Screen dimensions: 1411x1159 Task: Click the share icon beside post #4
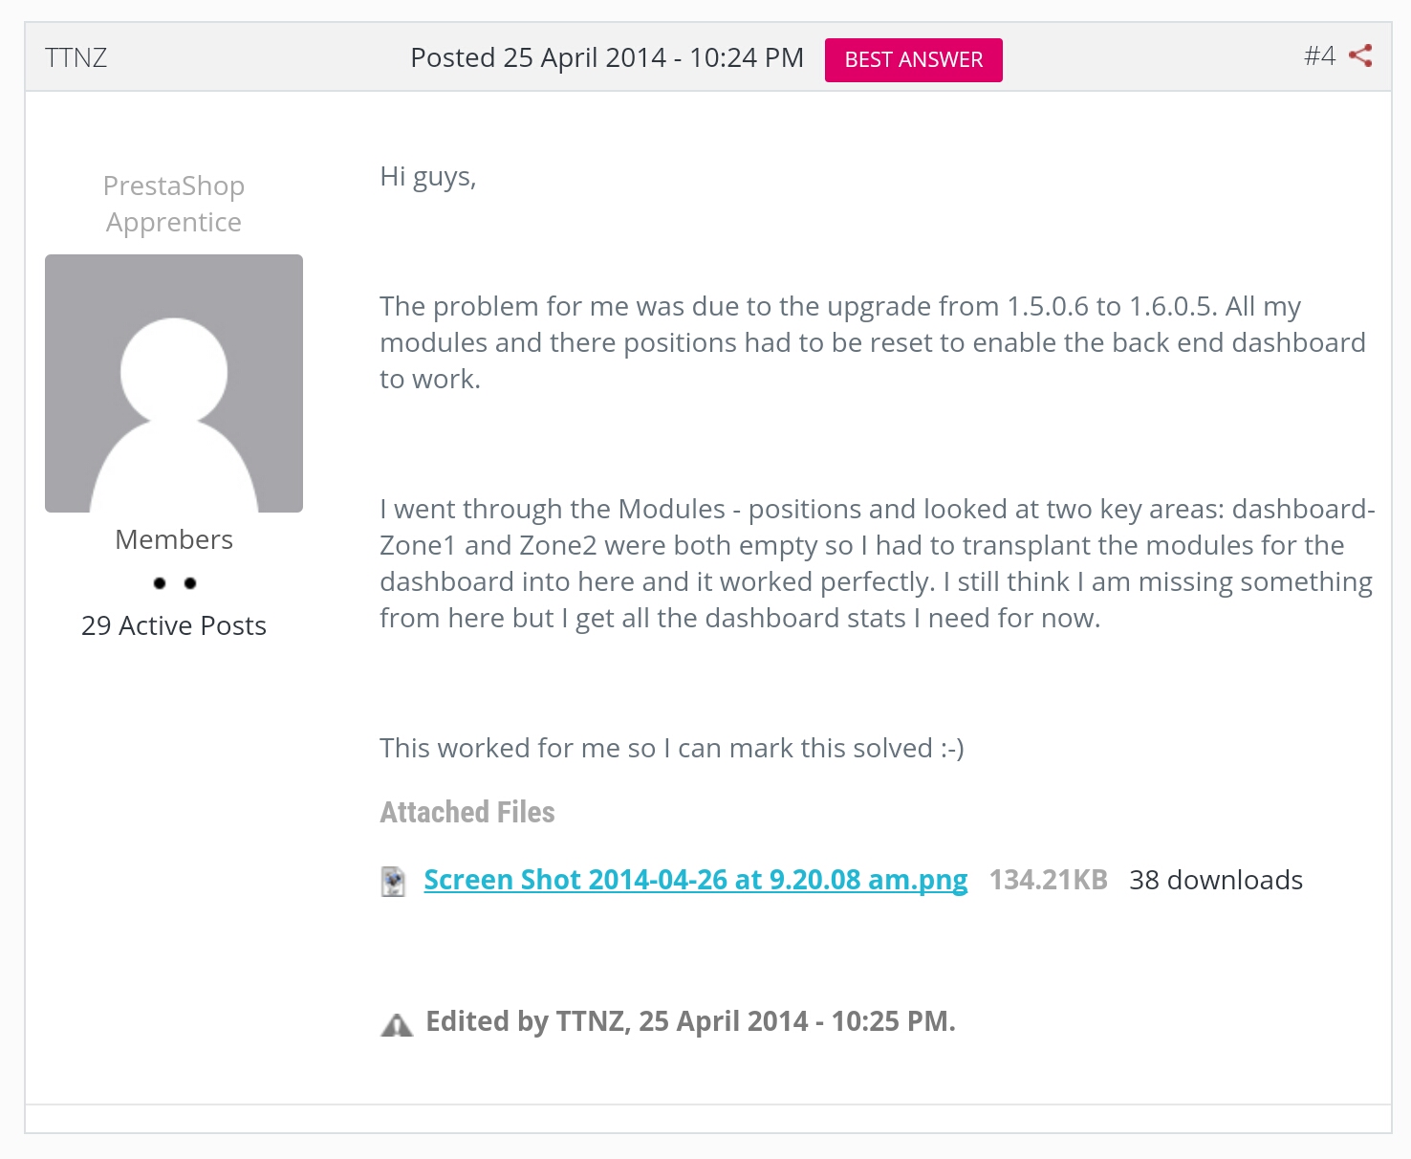pos(1360,55)
